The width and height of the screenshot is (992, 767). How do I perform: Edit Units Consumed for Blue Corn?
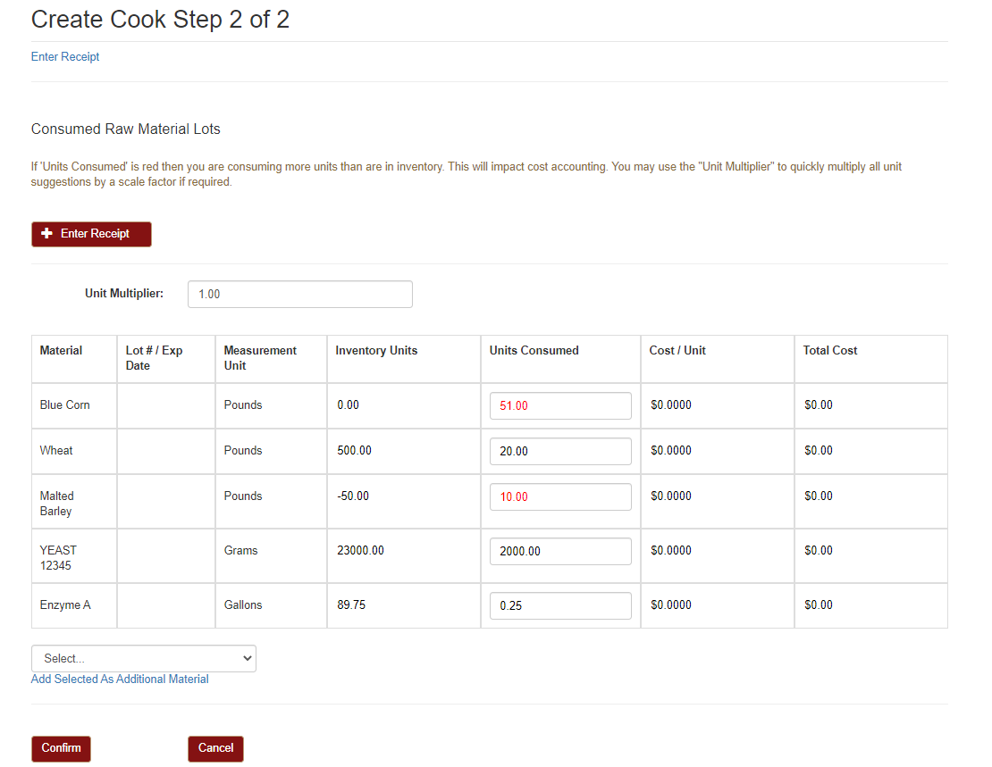click(560, 405)
